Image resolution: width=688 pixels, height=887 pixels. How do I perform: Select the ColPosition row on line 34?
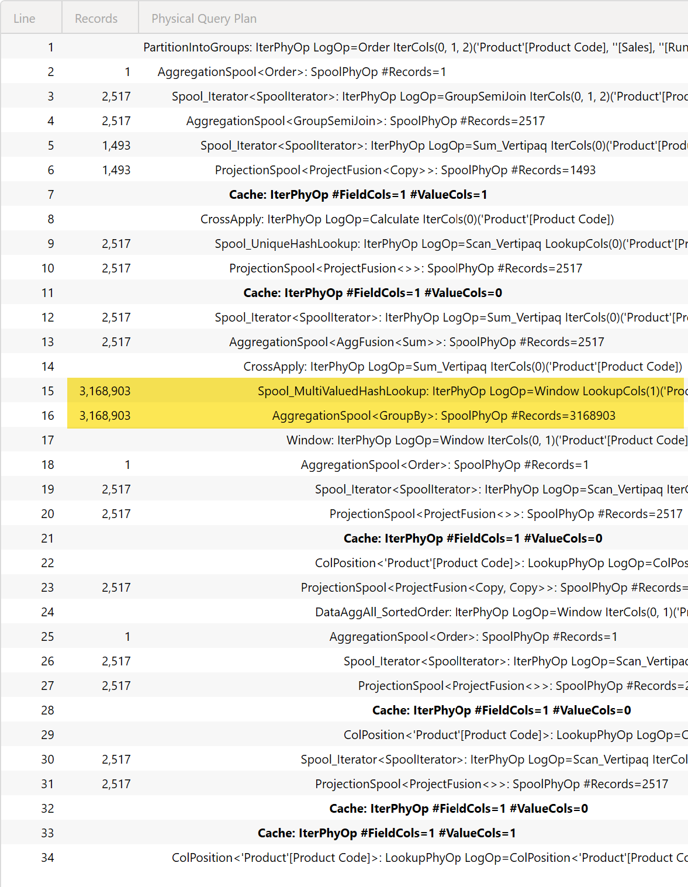[x=429, y=858]
